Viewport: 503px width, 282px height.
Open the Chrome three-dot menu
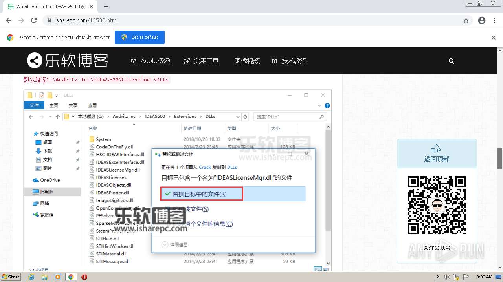pyautogui.click(x=495, y=20)
